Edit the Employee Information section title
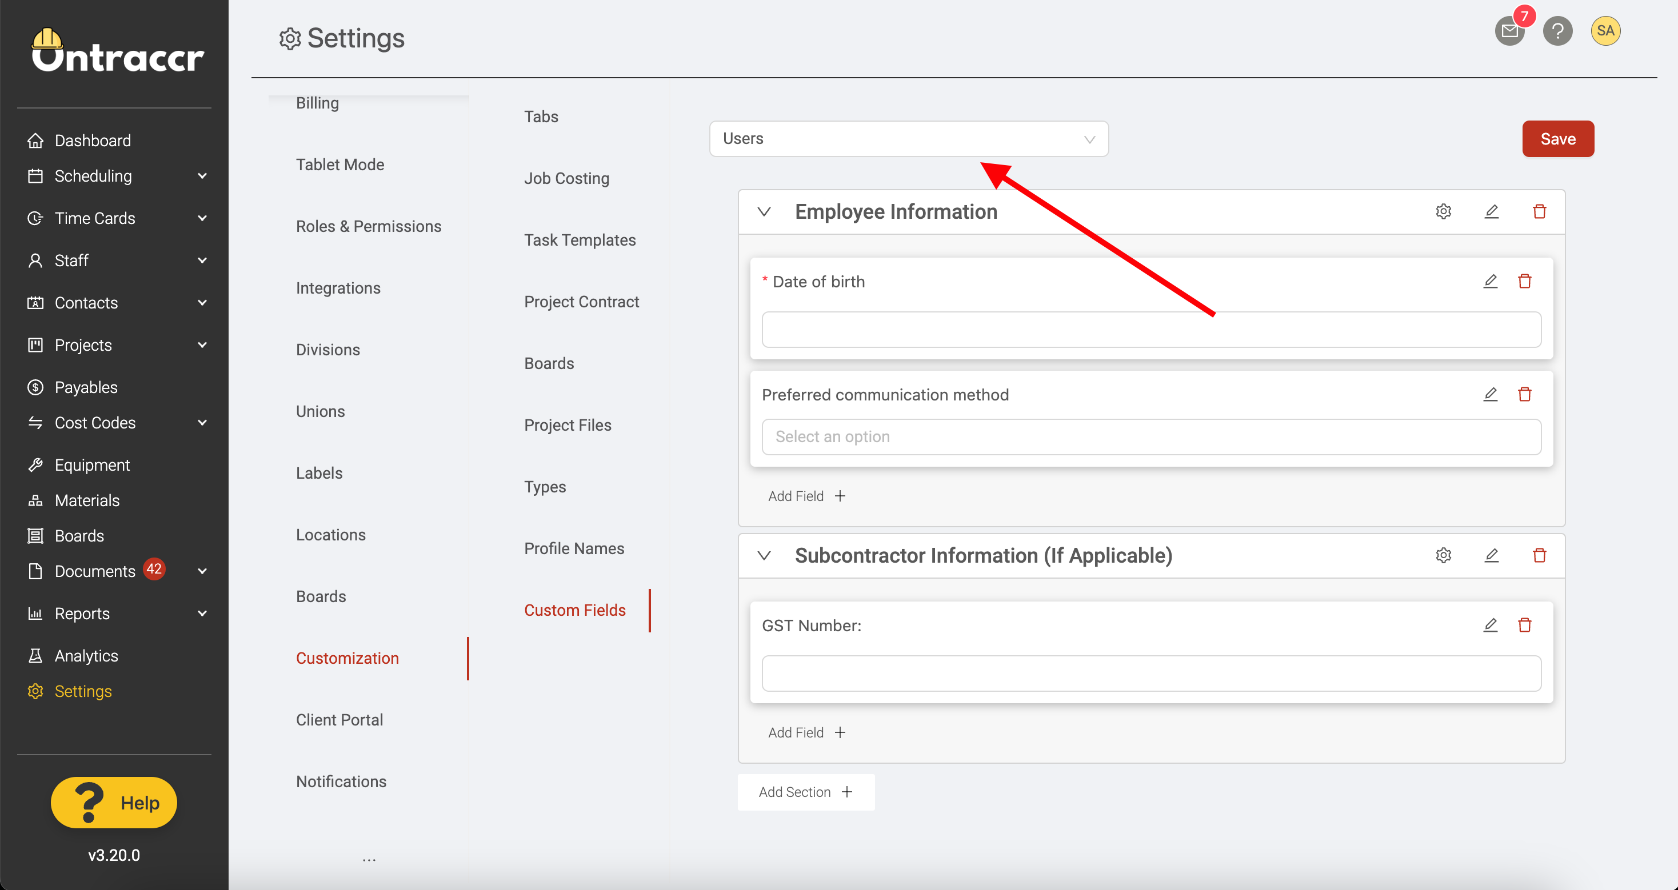The image size is (1678, 890). coord(1492,211)
